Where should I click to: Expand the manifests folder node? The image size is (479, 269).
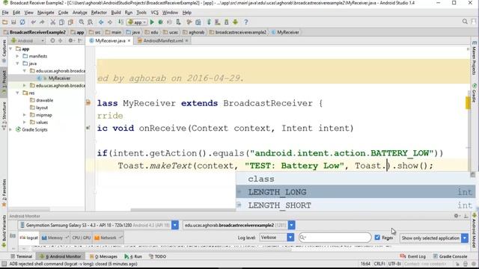[17, 56]
